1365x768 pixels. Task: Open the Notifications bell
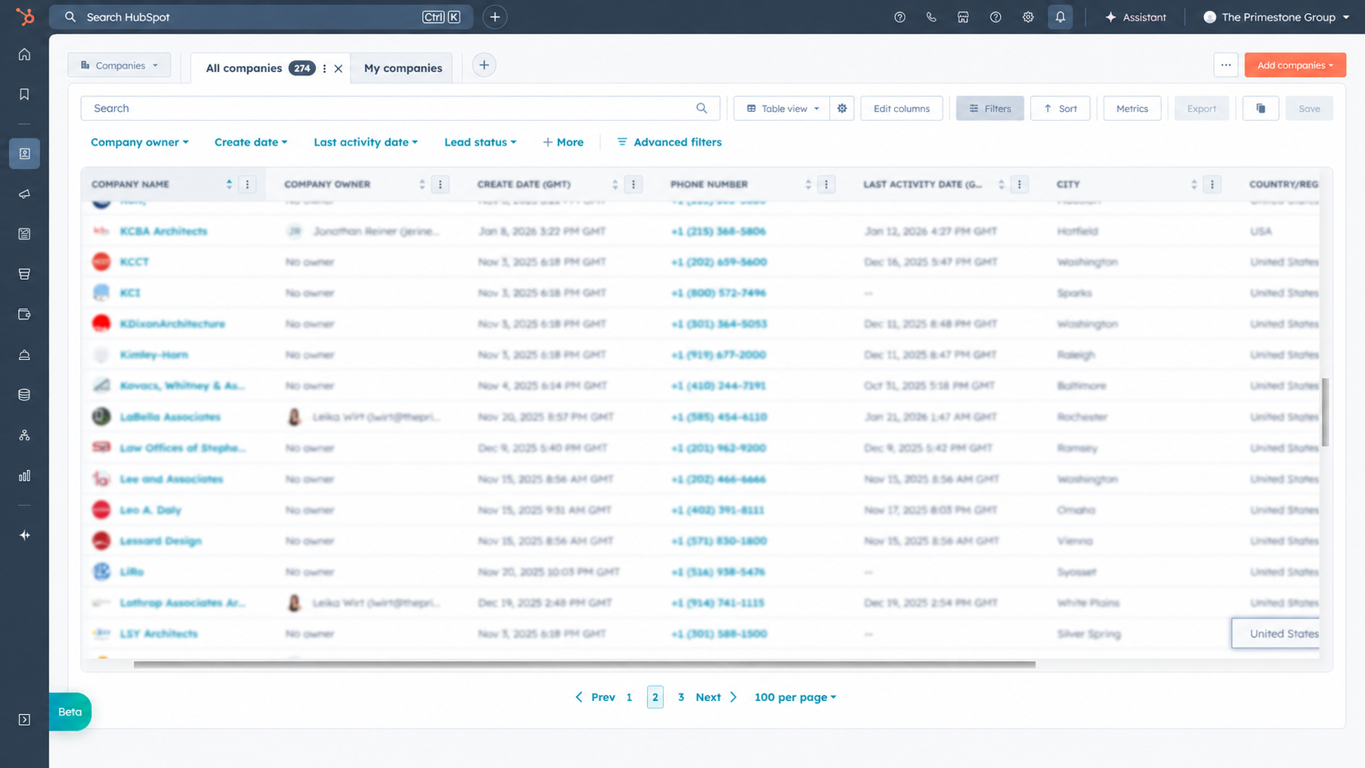1060,17
